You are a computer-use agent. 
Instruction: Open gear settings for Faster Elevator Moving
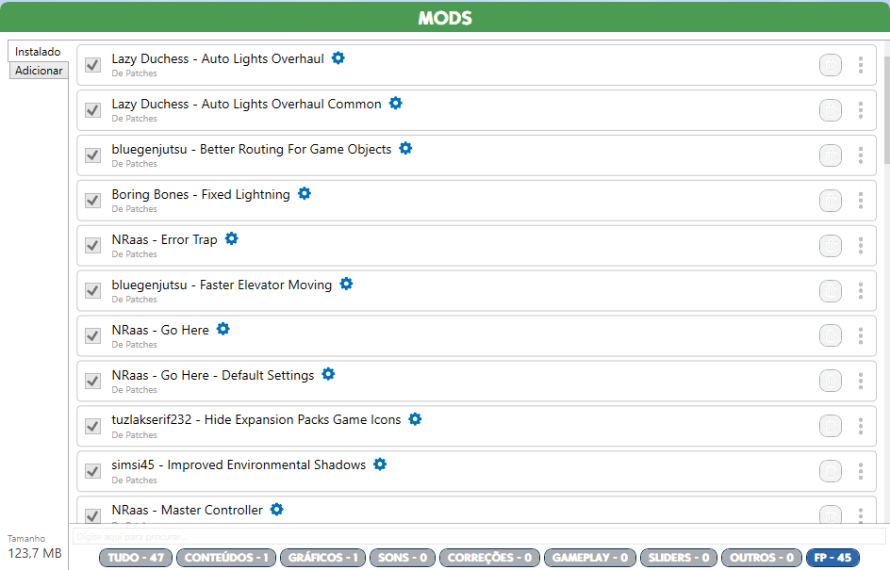pyautogui.click(x=346, y=284)
